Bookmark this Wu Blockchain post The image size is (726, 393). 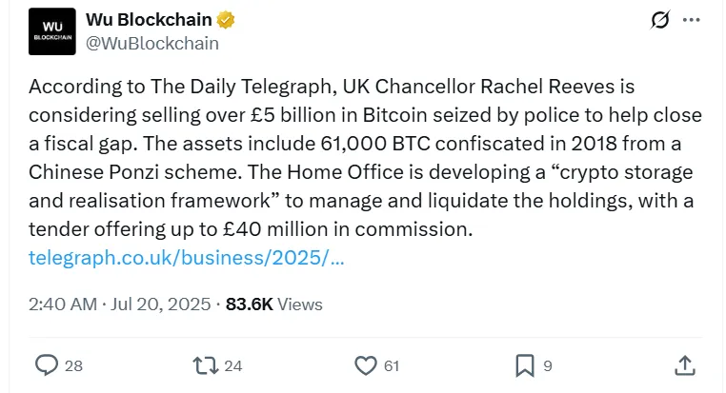(x=524, y=364)
